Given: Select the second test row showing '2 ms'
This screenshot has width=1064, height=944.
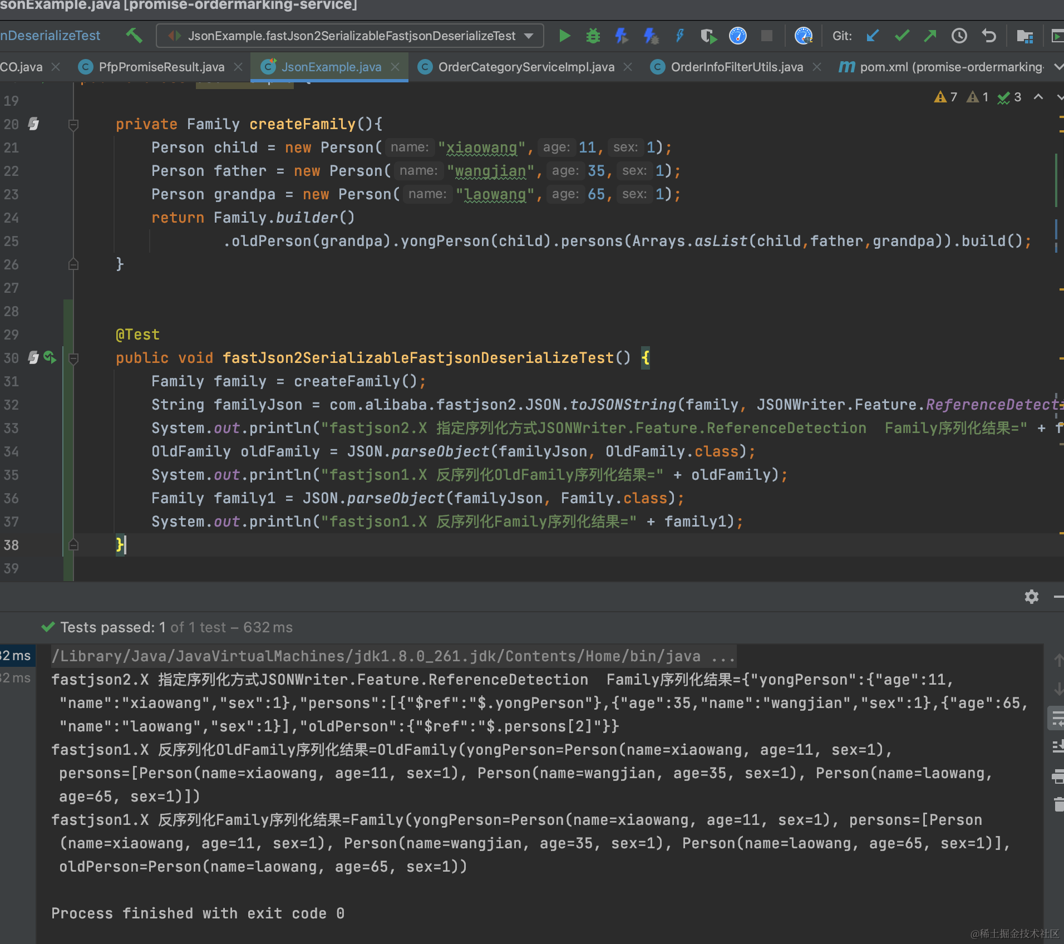Looking at the screenshot, I should [18, 678].
